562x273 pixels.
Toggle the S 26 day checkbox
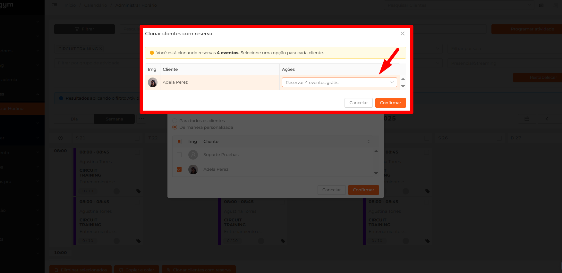(499, 138)
